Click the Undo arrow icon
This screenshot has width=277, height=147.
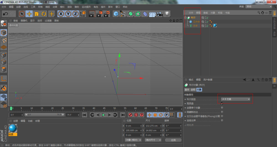coord(5,14)
